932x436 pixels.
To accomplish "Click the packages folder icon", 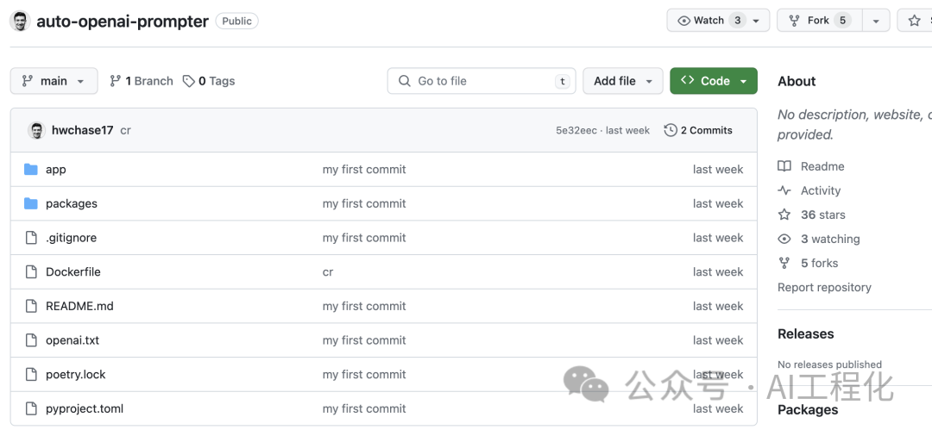I will click(x=31, y=203).
